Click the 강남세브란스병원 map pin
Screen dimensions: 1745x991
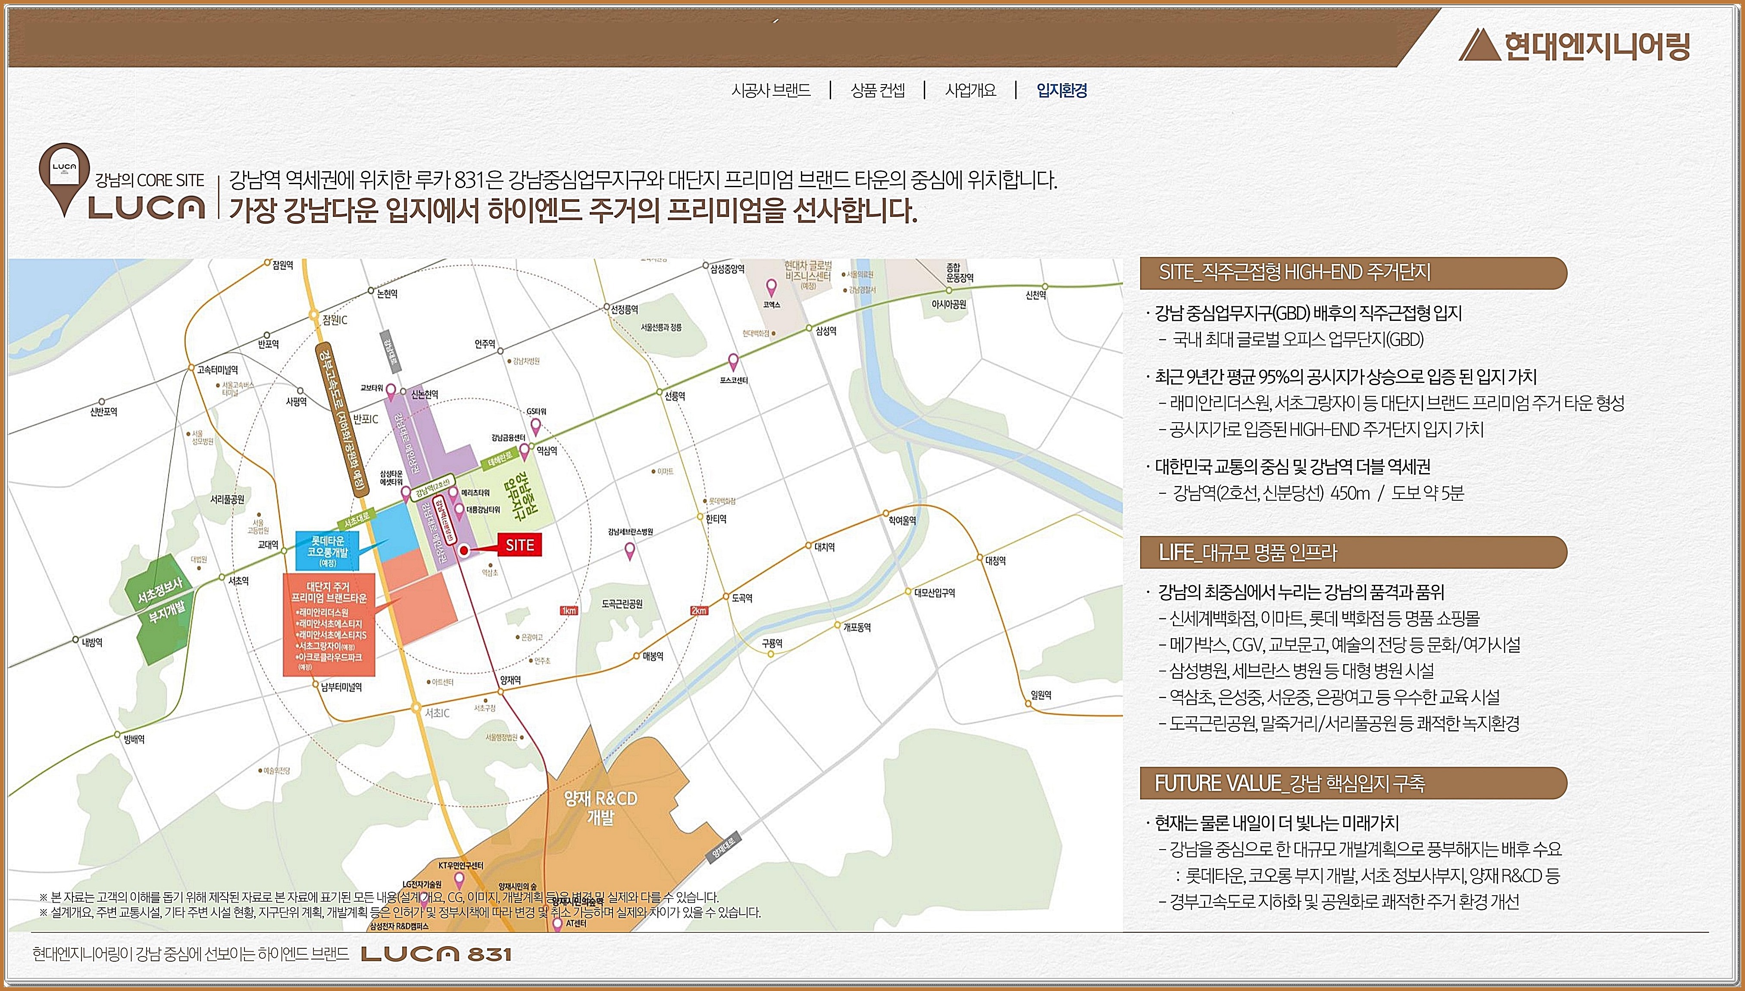tap(629, 551)
